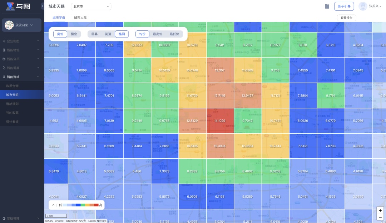The height and width of the screenshot is (223, 386).
Task: Switch the metric to 租金
Action: click(74, 34)
